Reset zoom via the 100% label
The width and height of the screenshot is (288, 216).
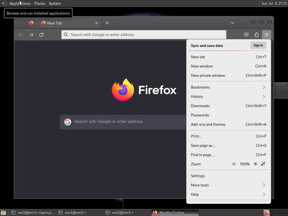pyautogui.click(x=245, y=164)
